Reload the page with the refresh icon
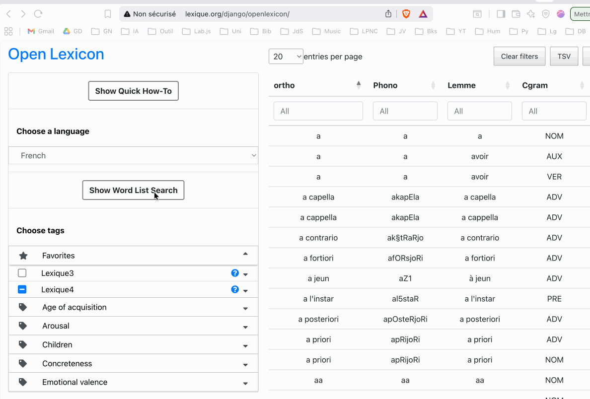Screen dimensions: 590x399 (38, 14)
